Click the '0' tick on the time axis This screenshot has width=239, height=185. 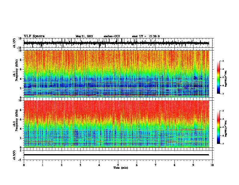tap(24, 165)
